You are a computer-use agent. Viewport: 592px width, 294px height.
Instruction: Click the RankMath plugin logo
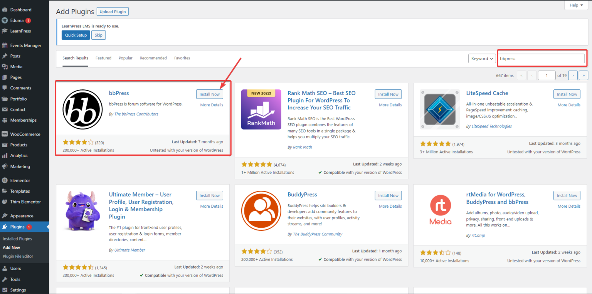tap(261, 109)
